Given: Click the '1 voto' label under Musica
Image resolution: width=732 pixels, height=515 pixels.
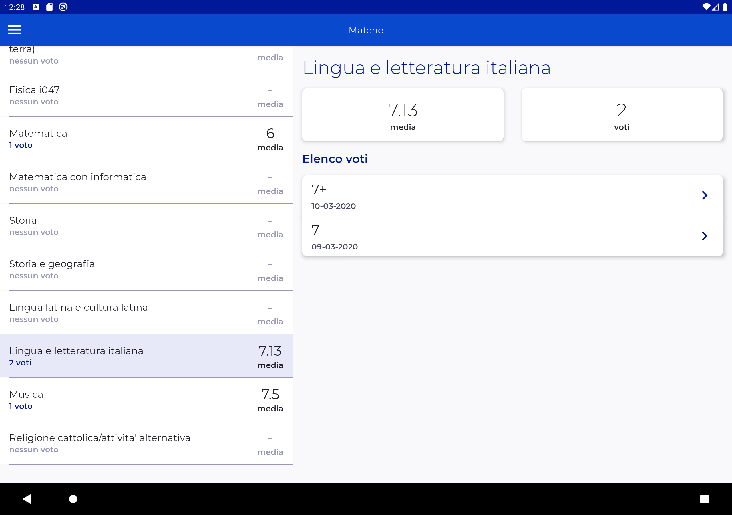Looking at the screenshot, I should pos(21,406).
